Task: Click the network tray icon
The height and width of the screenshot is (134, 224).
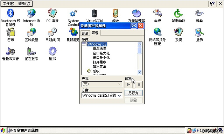Action: click(x=194, y=131)
